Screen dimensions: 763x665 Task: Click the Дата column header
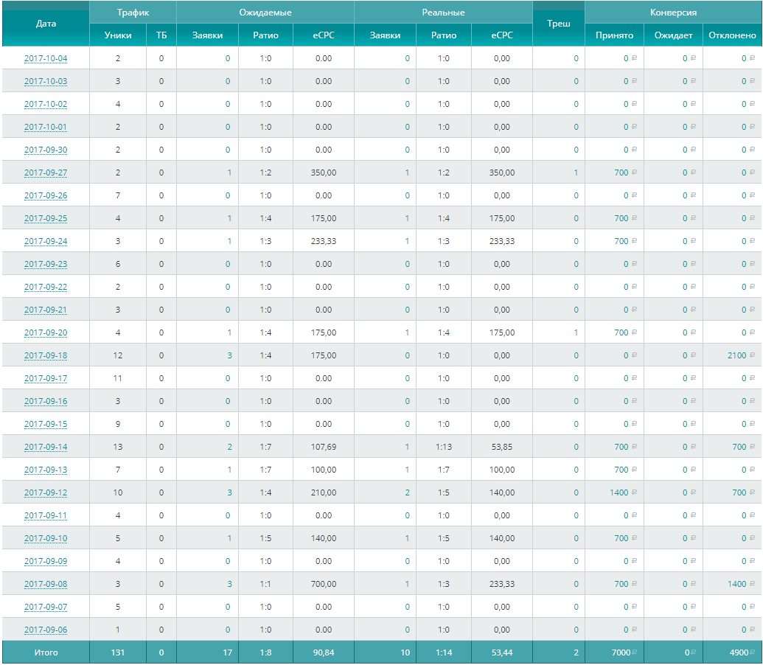click(46, 24)
